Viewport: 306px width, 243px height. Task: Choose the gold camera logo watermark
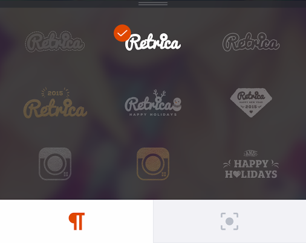(153, 164)
